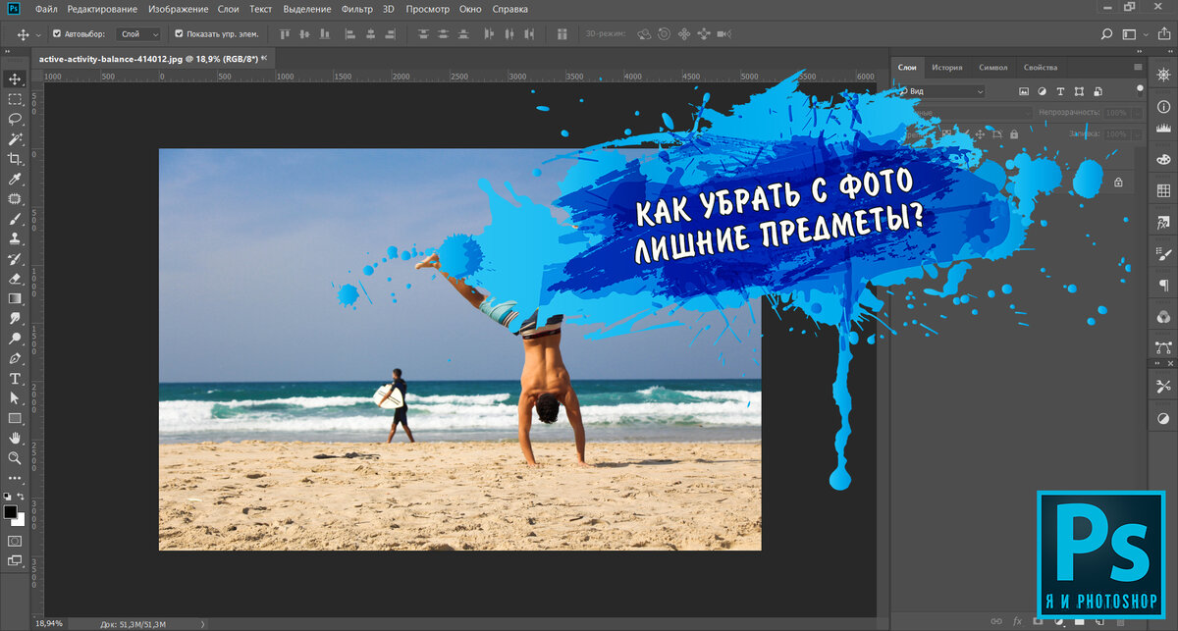Open the Фильтр menu
Screen dimensions: 1178x631
[x=357, y=9]
